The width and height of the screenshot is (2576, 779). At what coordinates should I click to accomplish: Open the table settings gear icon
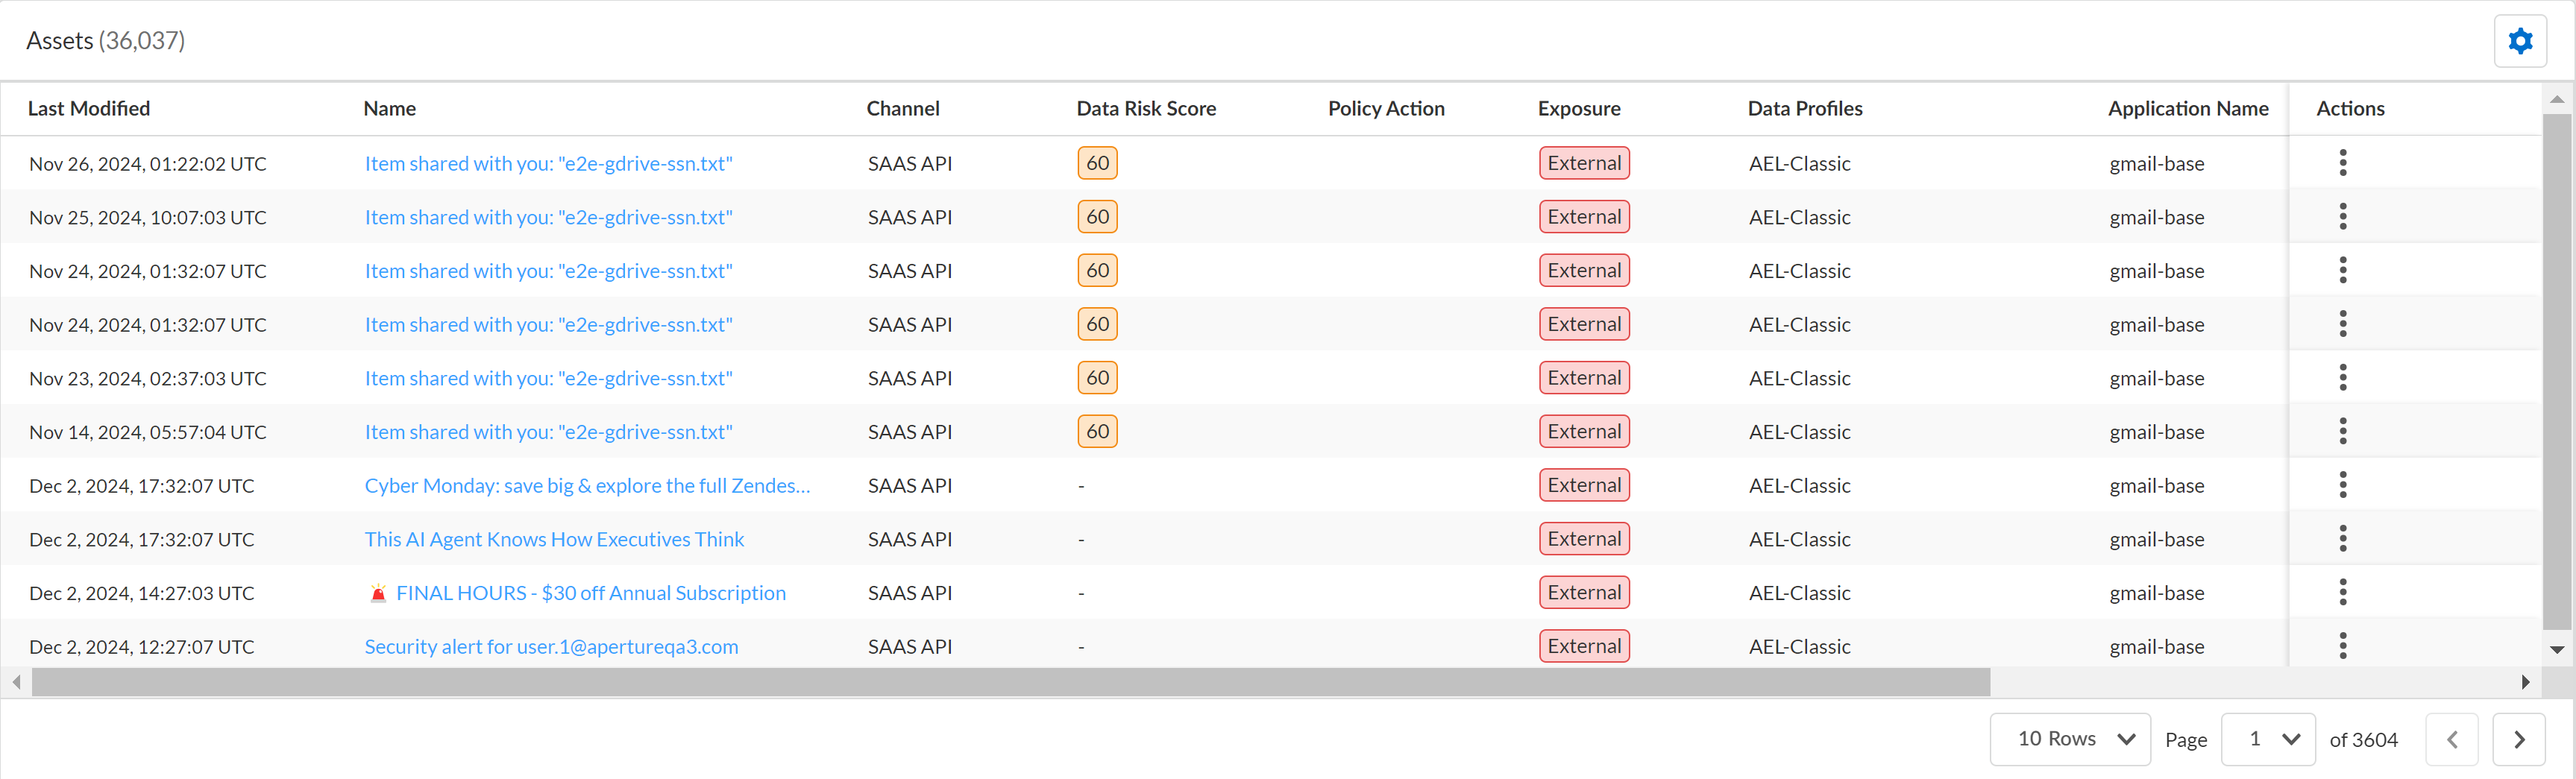pos(2519,41)
